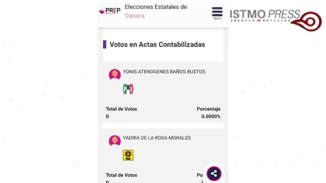
Task: Open the Oaxaca state link
Action: pos(135,16)
